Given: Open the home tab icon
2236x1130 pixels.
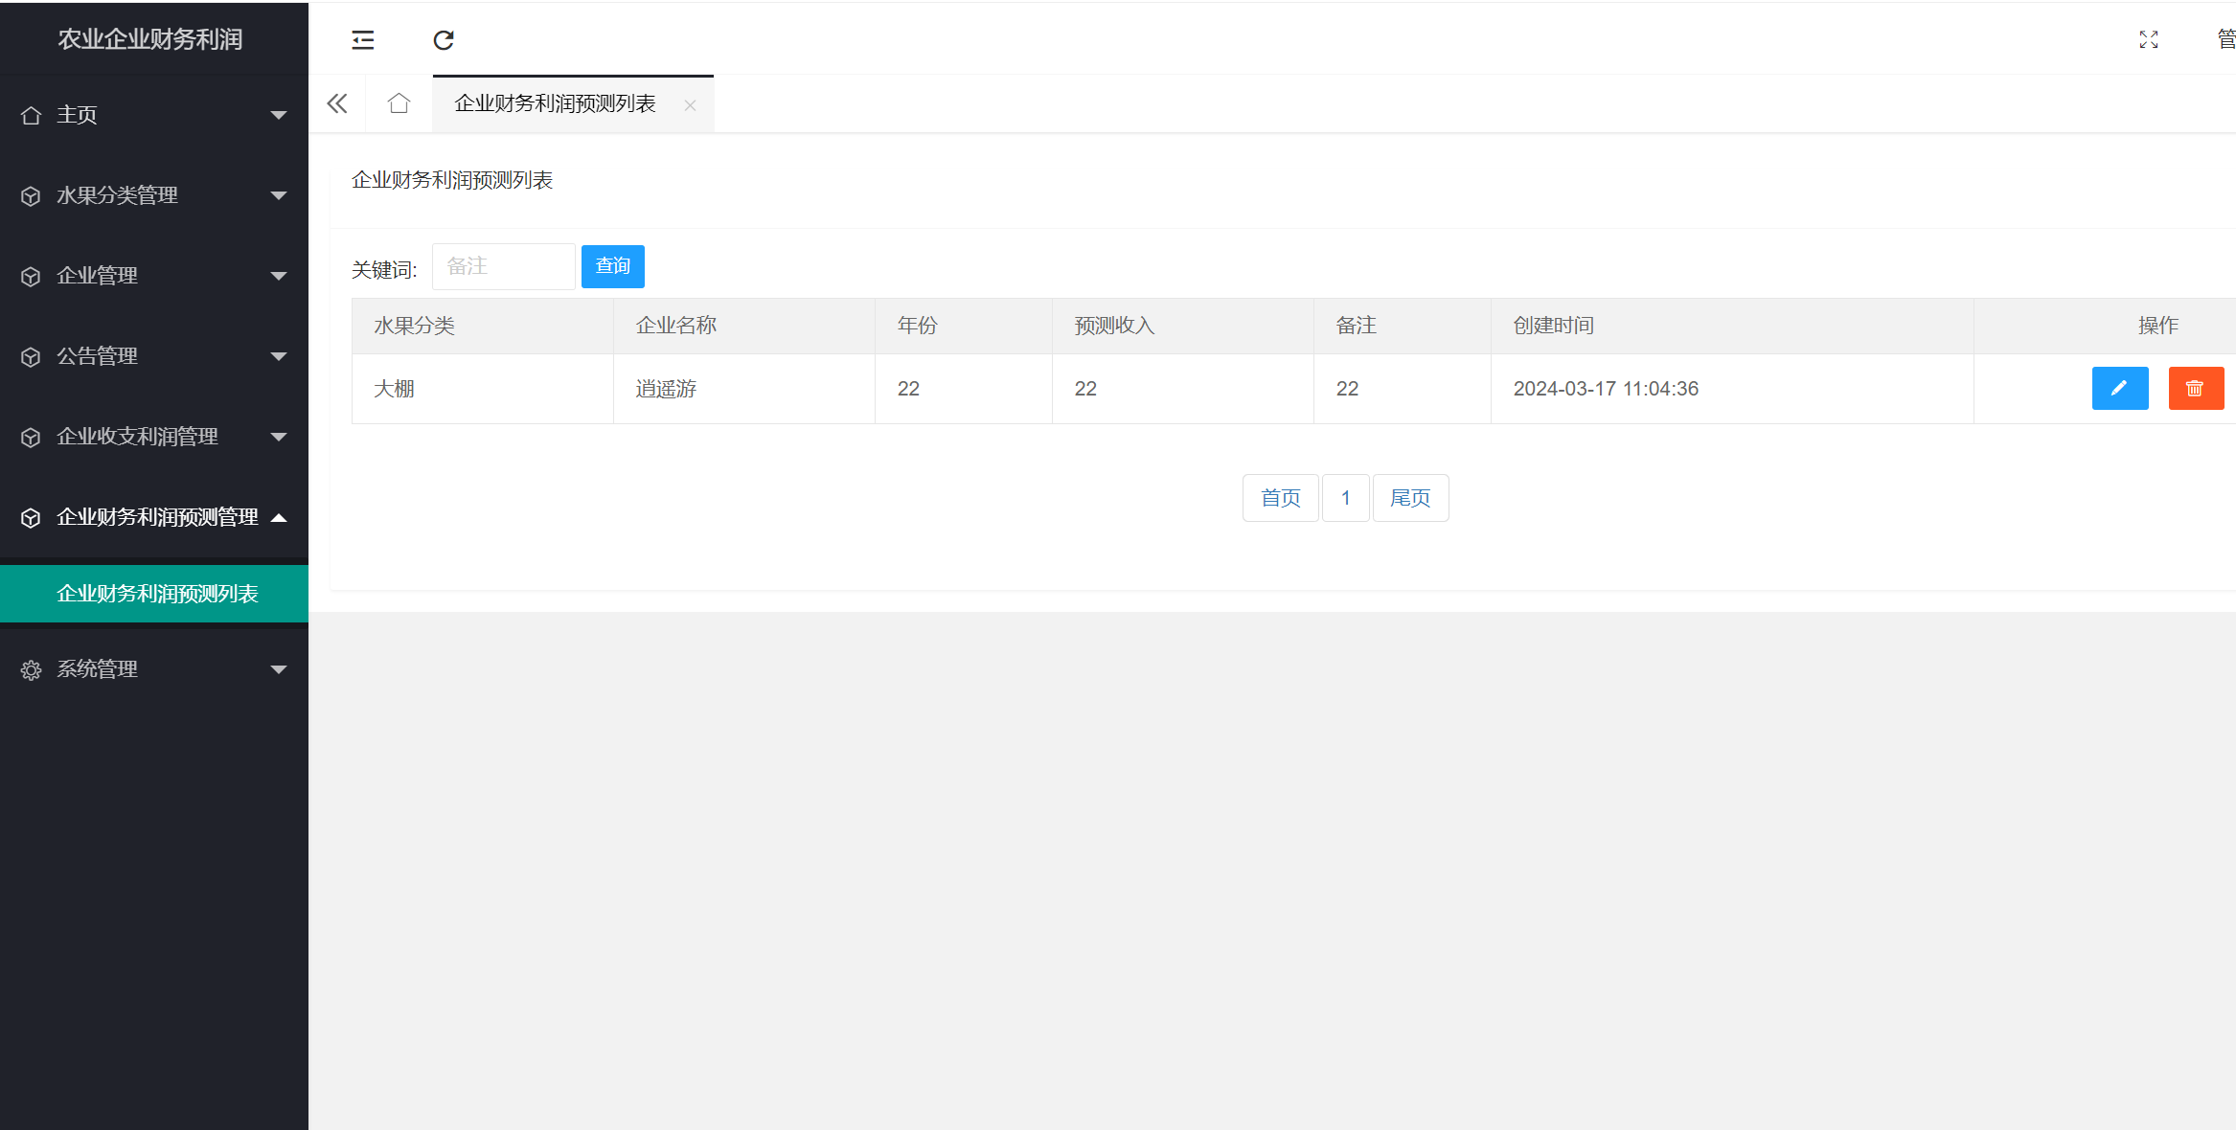Looking at the screenshot, I should 399,103.
